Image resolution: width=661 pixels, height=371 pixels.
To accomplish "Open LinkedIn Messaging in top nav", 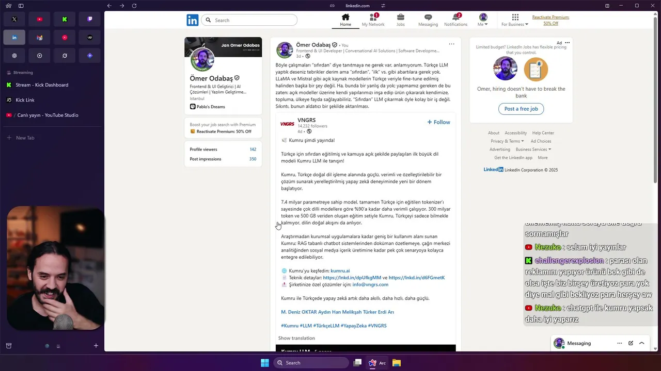I will pyautogui.click(x=428, y=20).
